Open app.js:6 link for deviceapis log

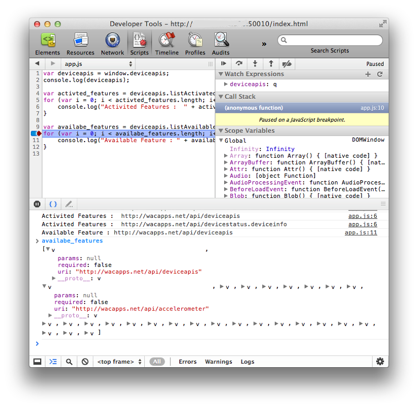pos(363,216)
